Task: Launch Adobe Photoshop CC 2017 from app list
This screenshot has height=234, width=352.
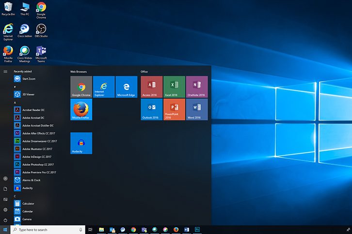Action: point(38,164)
